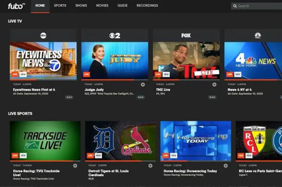
Task: Open more options for Eyewitness News First at 4
Action: [x=69, y=97]
